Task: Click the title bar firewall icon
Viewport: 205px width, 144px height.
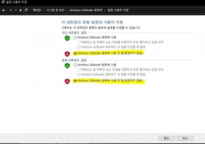Action: [x=3, y=2]
